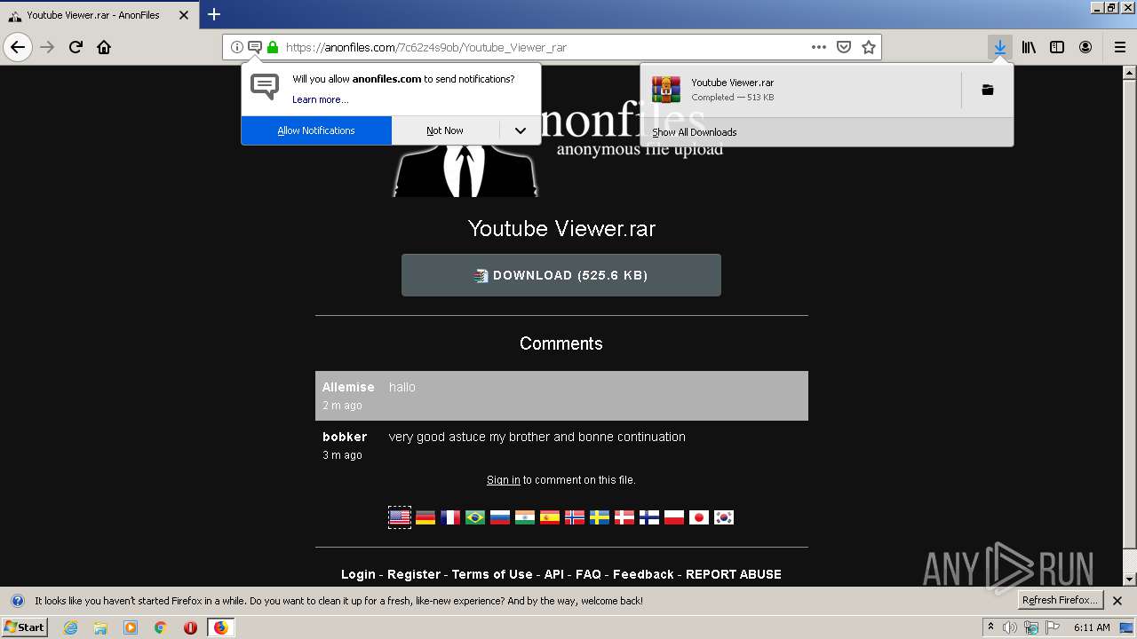Open the Firefox home page
Viewport: 1137px width, 639px height.
104,47
